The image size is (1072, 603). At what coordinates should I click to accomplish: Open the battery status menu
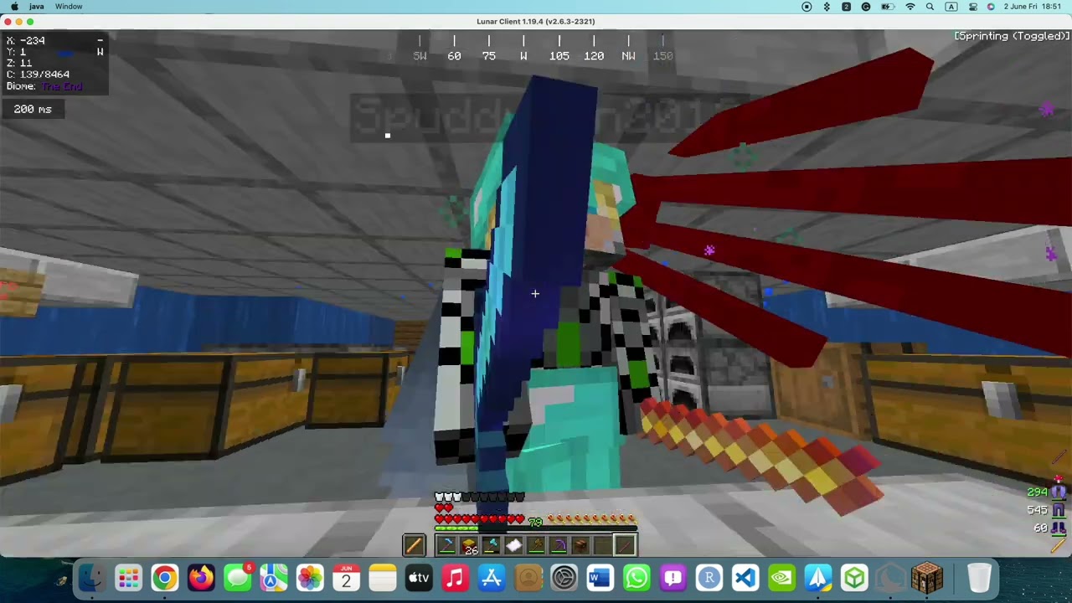[x=887, y=7]
